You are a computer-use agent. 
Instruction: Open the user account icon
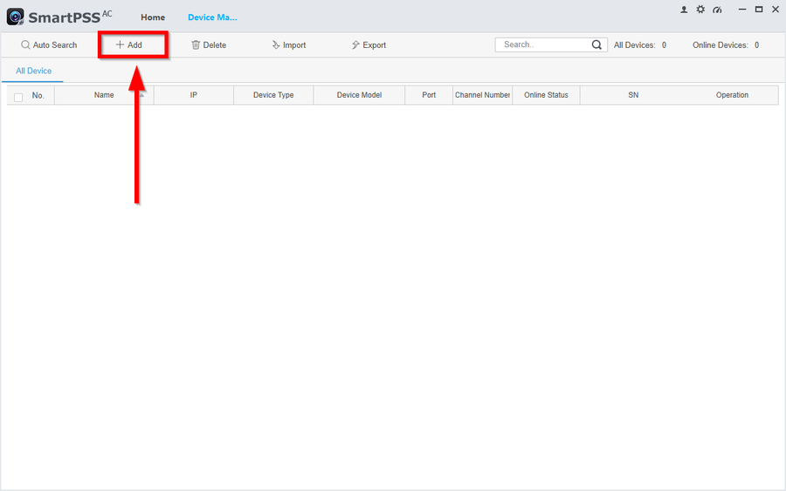click(684, 10)
